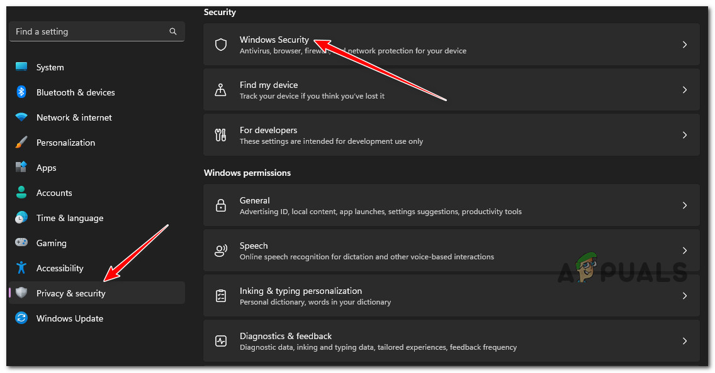Click the Find a setting search box
This screenshot has width=715, height=373.
88,31
